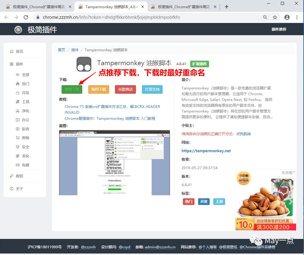Click the @zzzmh developer link

pyautogui.click(x=88, y=247)
